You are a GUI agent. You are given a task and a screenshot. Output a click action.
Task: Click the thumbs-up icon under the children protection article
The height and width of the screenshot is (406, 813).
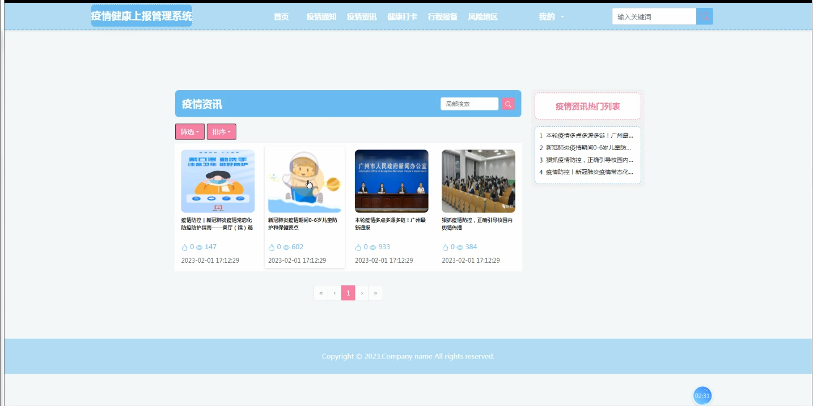coord(271,247)
